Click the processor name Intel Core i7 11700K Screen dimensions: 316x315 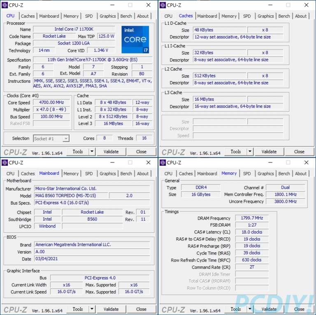74,29
